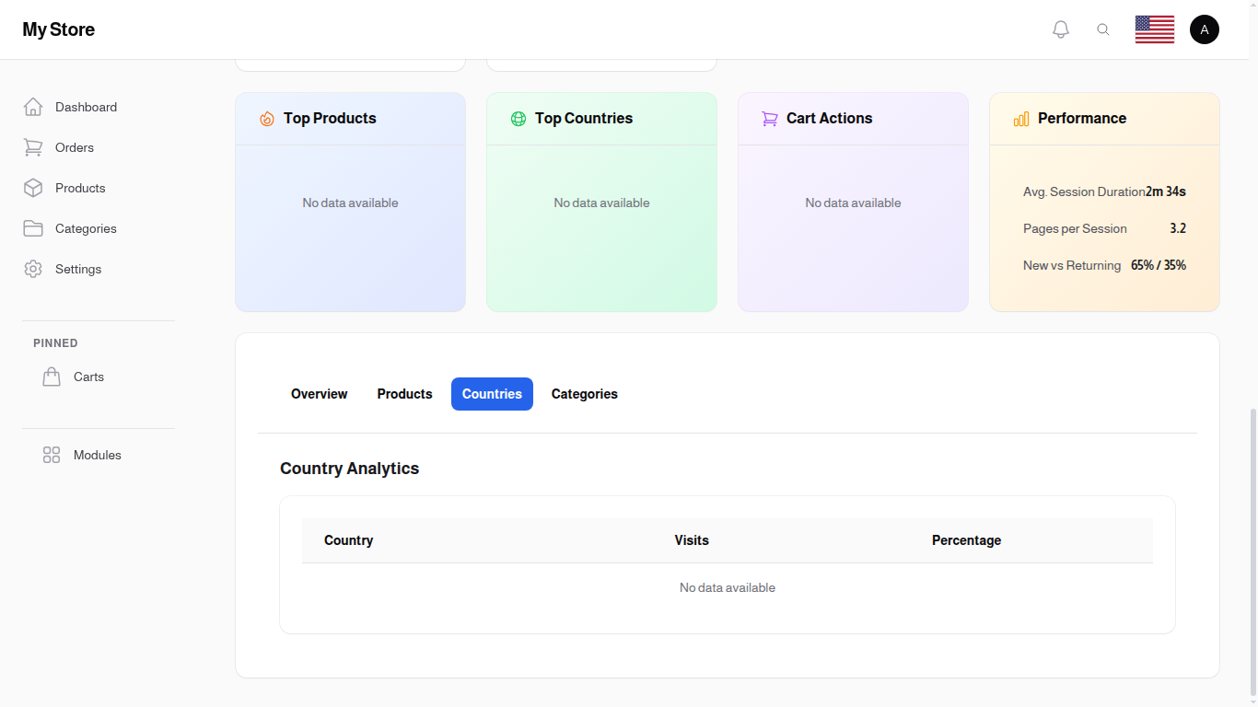
Task: Click the My Store logo
Action: pos(58,29)
